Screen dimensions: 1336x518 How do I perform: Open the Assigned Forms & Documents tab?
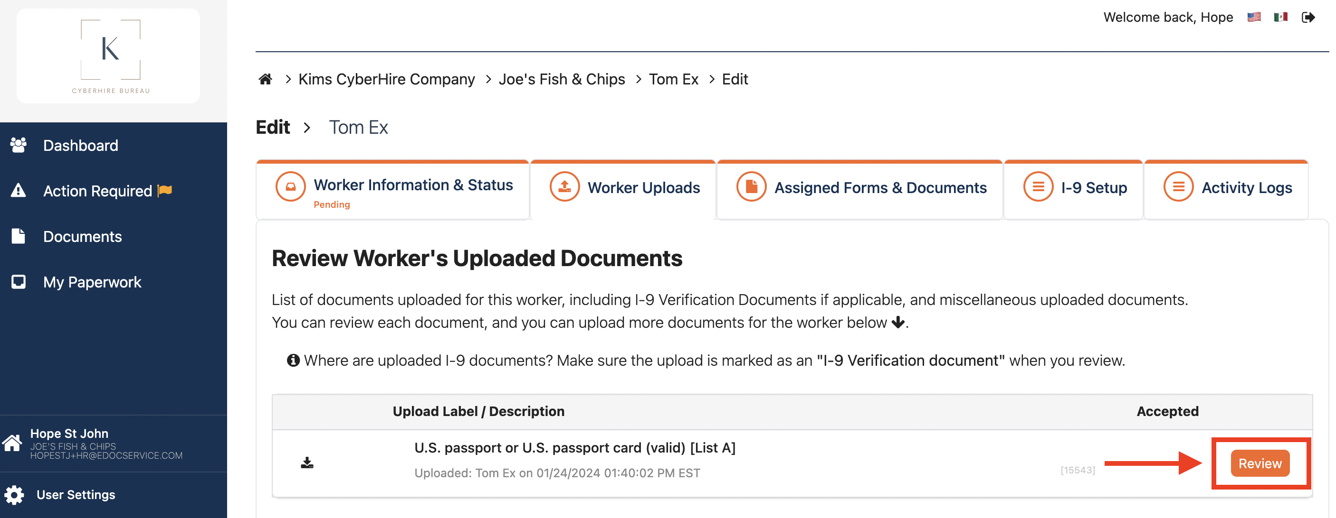point(860,190)
